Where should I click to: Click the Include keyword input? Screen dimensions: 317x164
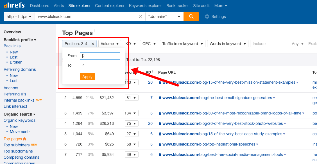point(270,44)
